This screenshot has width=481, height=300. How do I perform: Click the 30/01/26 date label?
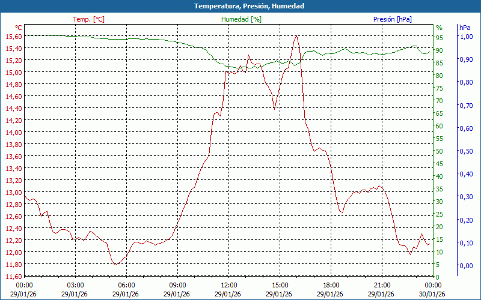pos(433,294)
